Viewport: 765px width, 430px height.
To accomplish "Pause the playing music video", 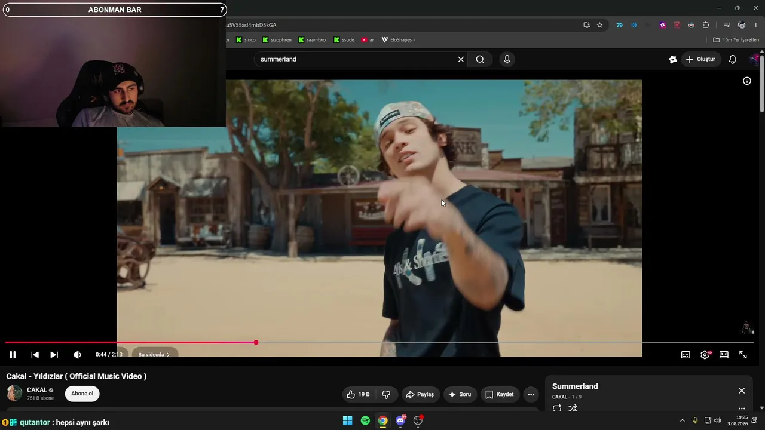I will pyautogui.click(x=13, y=355).
